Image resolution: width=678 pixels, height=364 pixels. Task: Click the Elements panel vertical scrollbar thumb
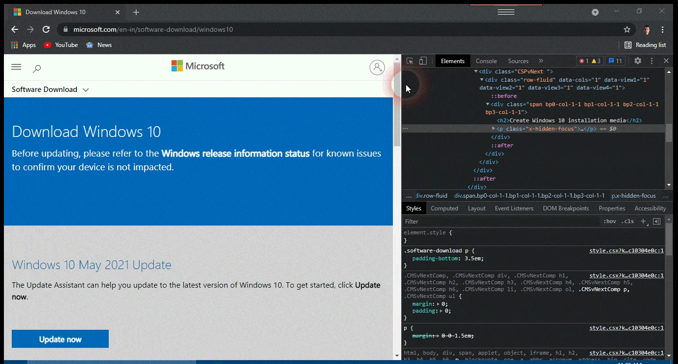point(669,133)
